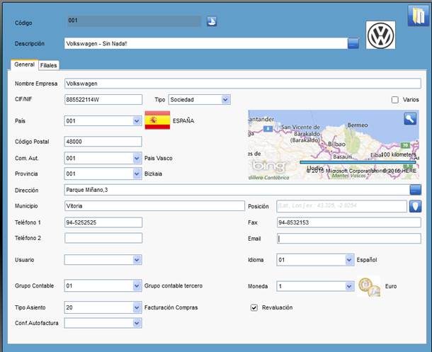Screen dimensions: 432x352
Task: Toggle the Varios checkbox
Action: [394, 100]
